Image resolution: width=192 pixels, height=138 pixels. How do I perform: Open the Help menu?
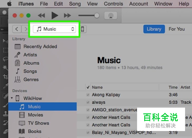click(184, 4)
